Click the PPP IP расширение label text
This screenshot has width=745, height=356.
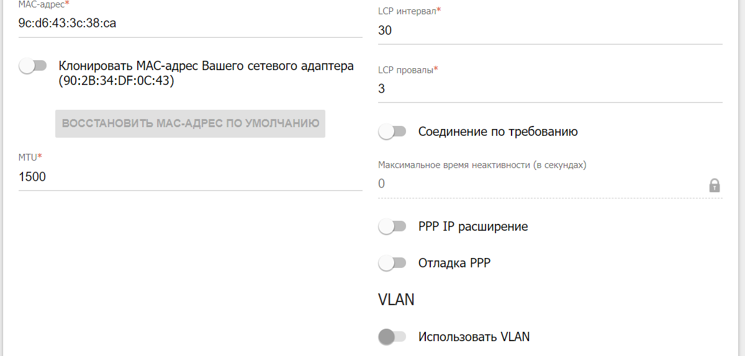pos(473,226)
